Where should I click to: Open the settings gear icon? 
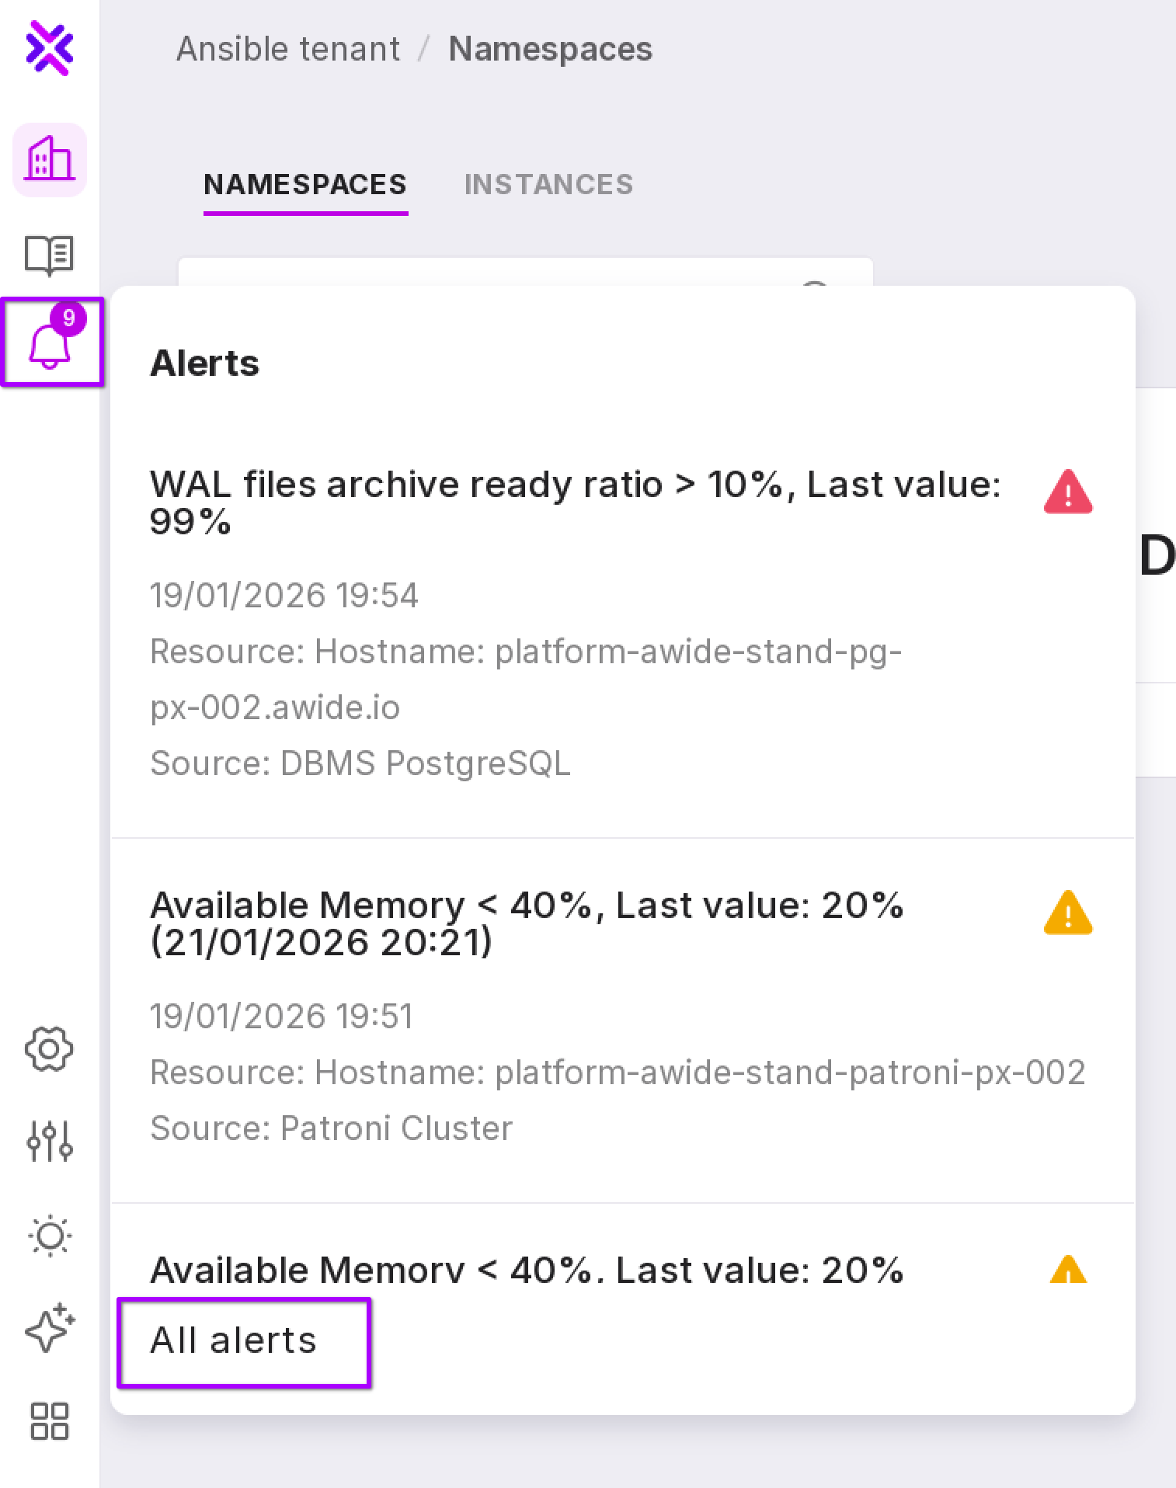pos(50,1050)
